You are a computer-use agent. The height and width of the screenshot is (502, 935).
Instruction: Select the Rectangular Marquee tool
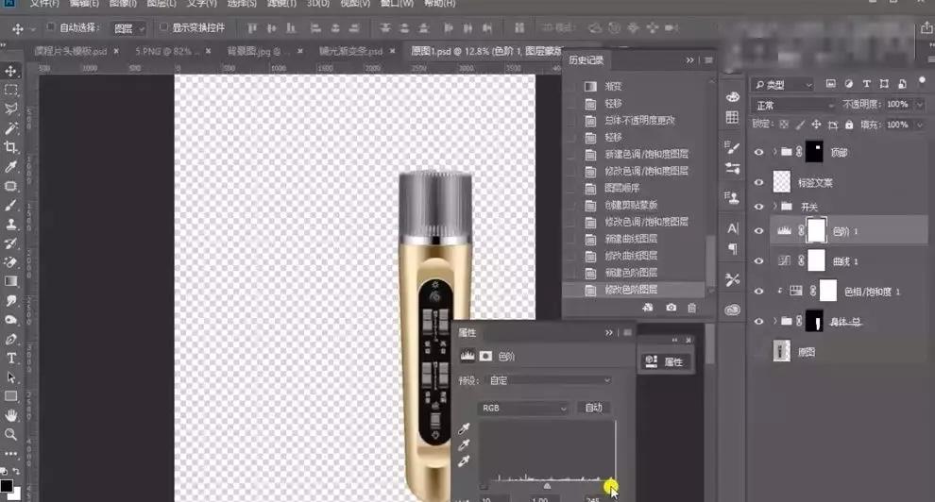coord(10,91)
